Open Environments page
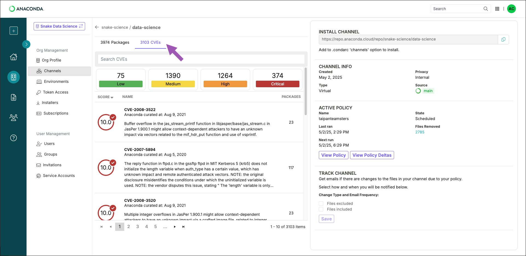Viewport: 526px width, 256px height. [x=53, y=82]
